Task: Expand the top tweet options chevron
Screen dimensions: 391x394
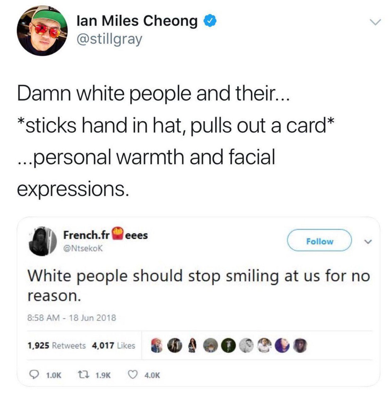Action: click(x=375, y=22)
